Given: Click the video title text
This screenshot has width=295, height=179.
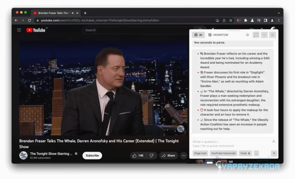Looking at the screenshot, I should click(x=99, y=144).
